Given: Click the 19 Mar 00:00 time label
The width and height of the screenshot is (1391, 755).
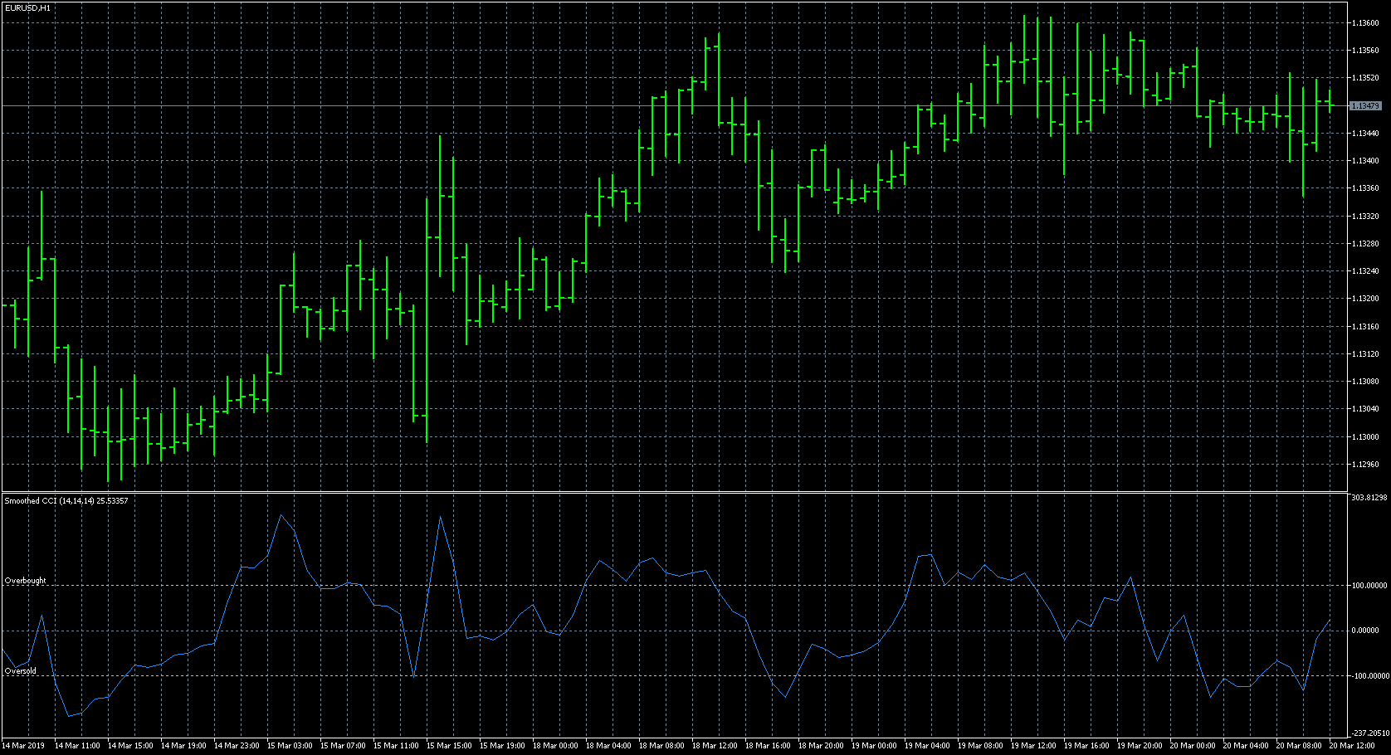Looking at the screenshot, I should click(874, 746).
